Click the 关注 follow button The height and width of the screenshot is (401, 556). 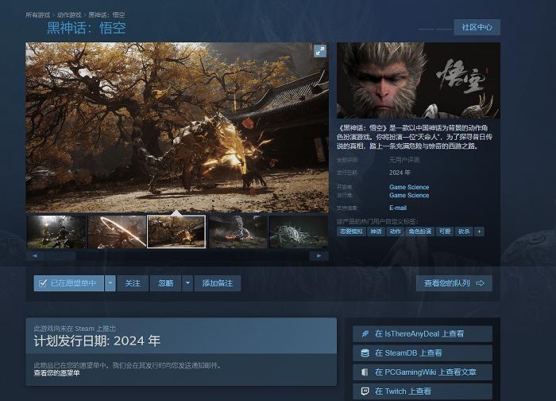(x=133, y=283)
